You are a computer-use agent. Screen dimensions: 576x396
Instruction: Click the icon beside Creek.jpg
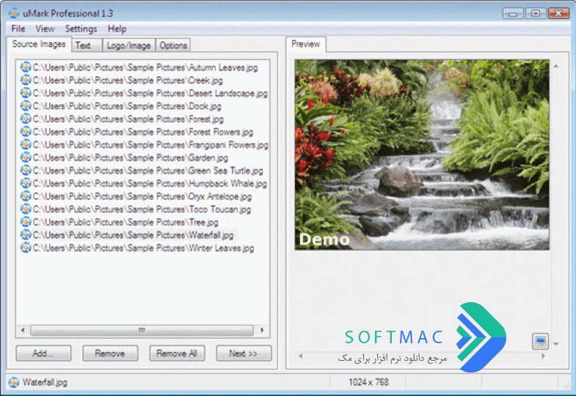click(26, 80)
